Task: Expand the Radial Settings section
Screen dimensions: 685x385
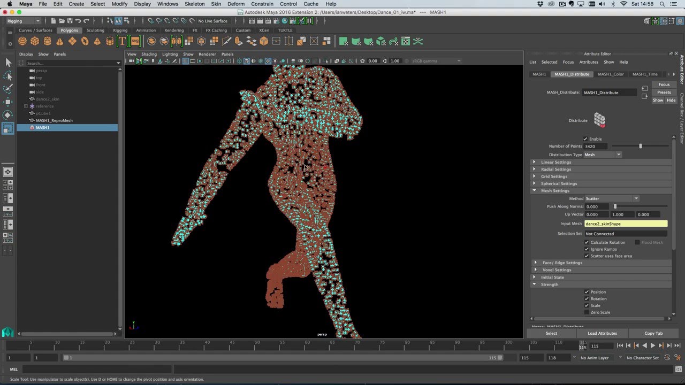Action: point(602,169)
